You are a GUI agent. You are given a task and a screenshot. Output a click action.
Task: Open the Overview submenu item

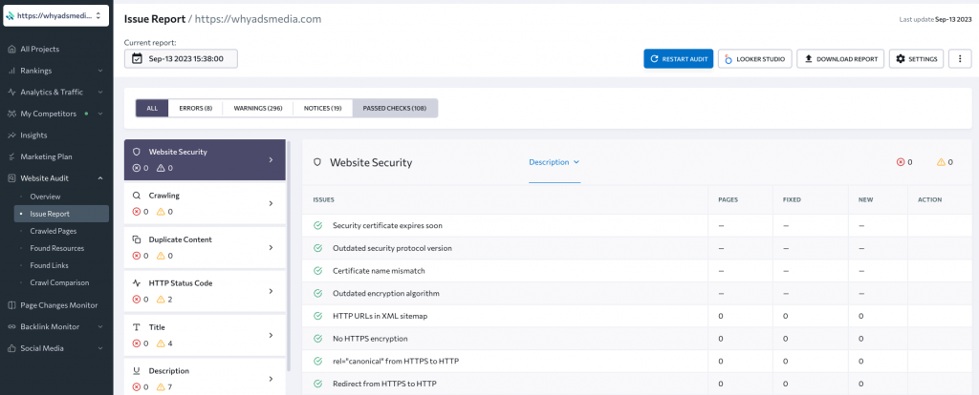click(x=45, y=197)
